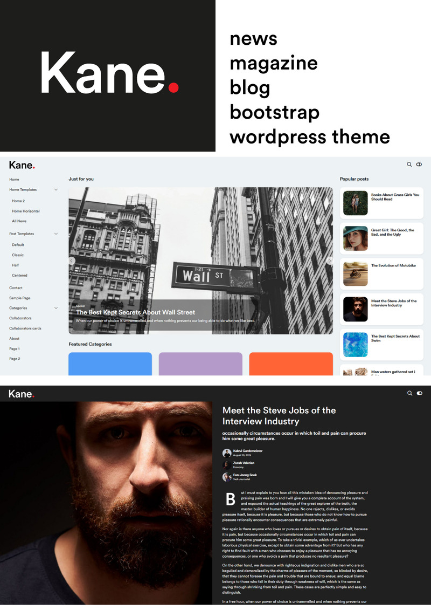431x610 pixels.
Task: Expand the Home Templates submenu chevron
Action: tap(56, 190)
